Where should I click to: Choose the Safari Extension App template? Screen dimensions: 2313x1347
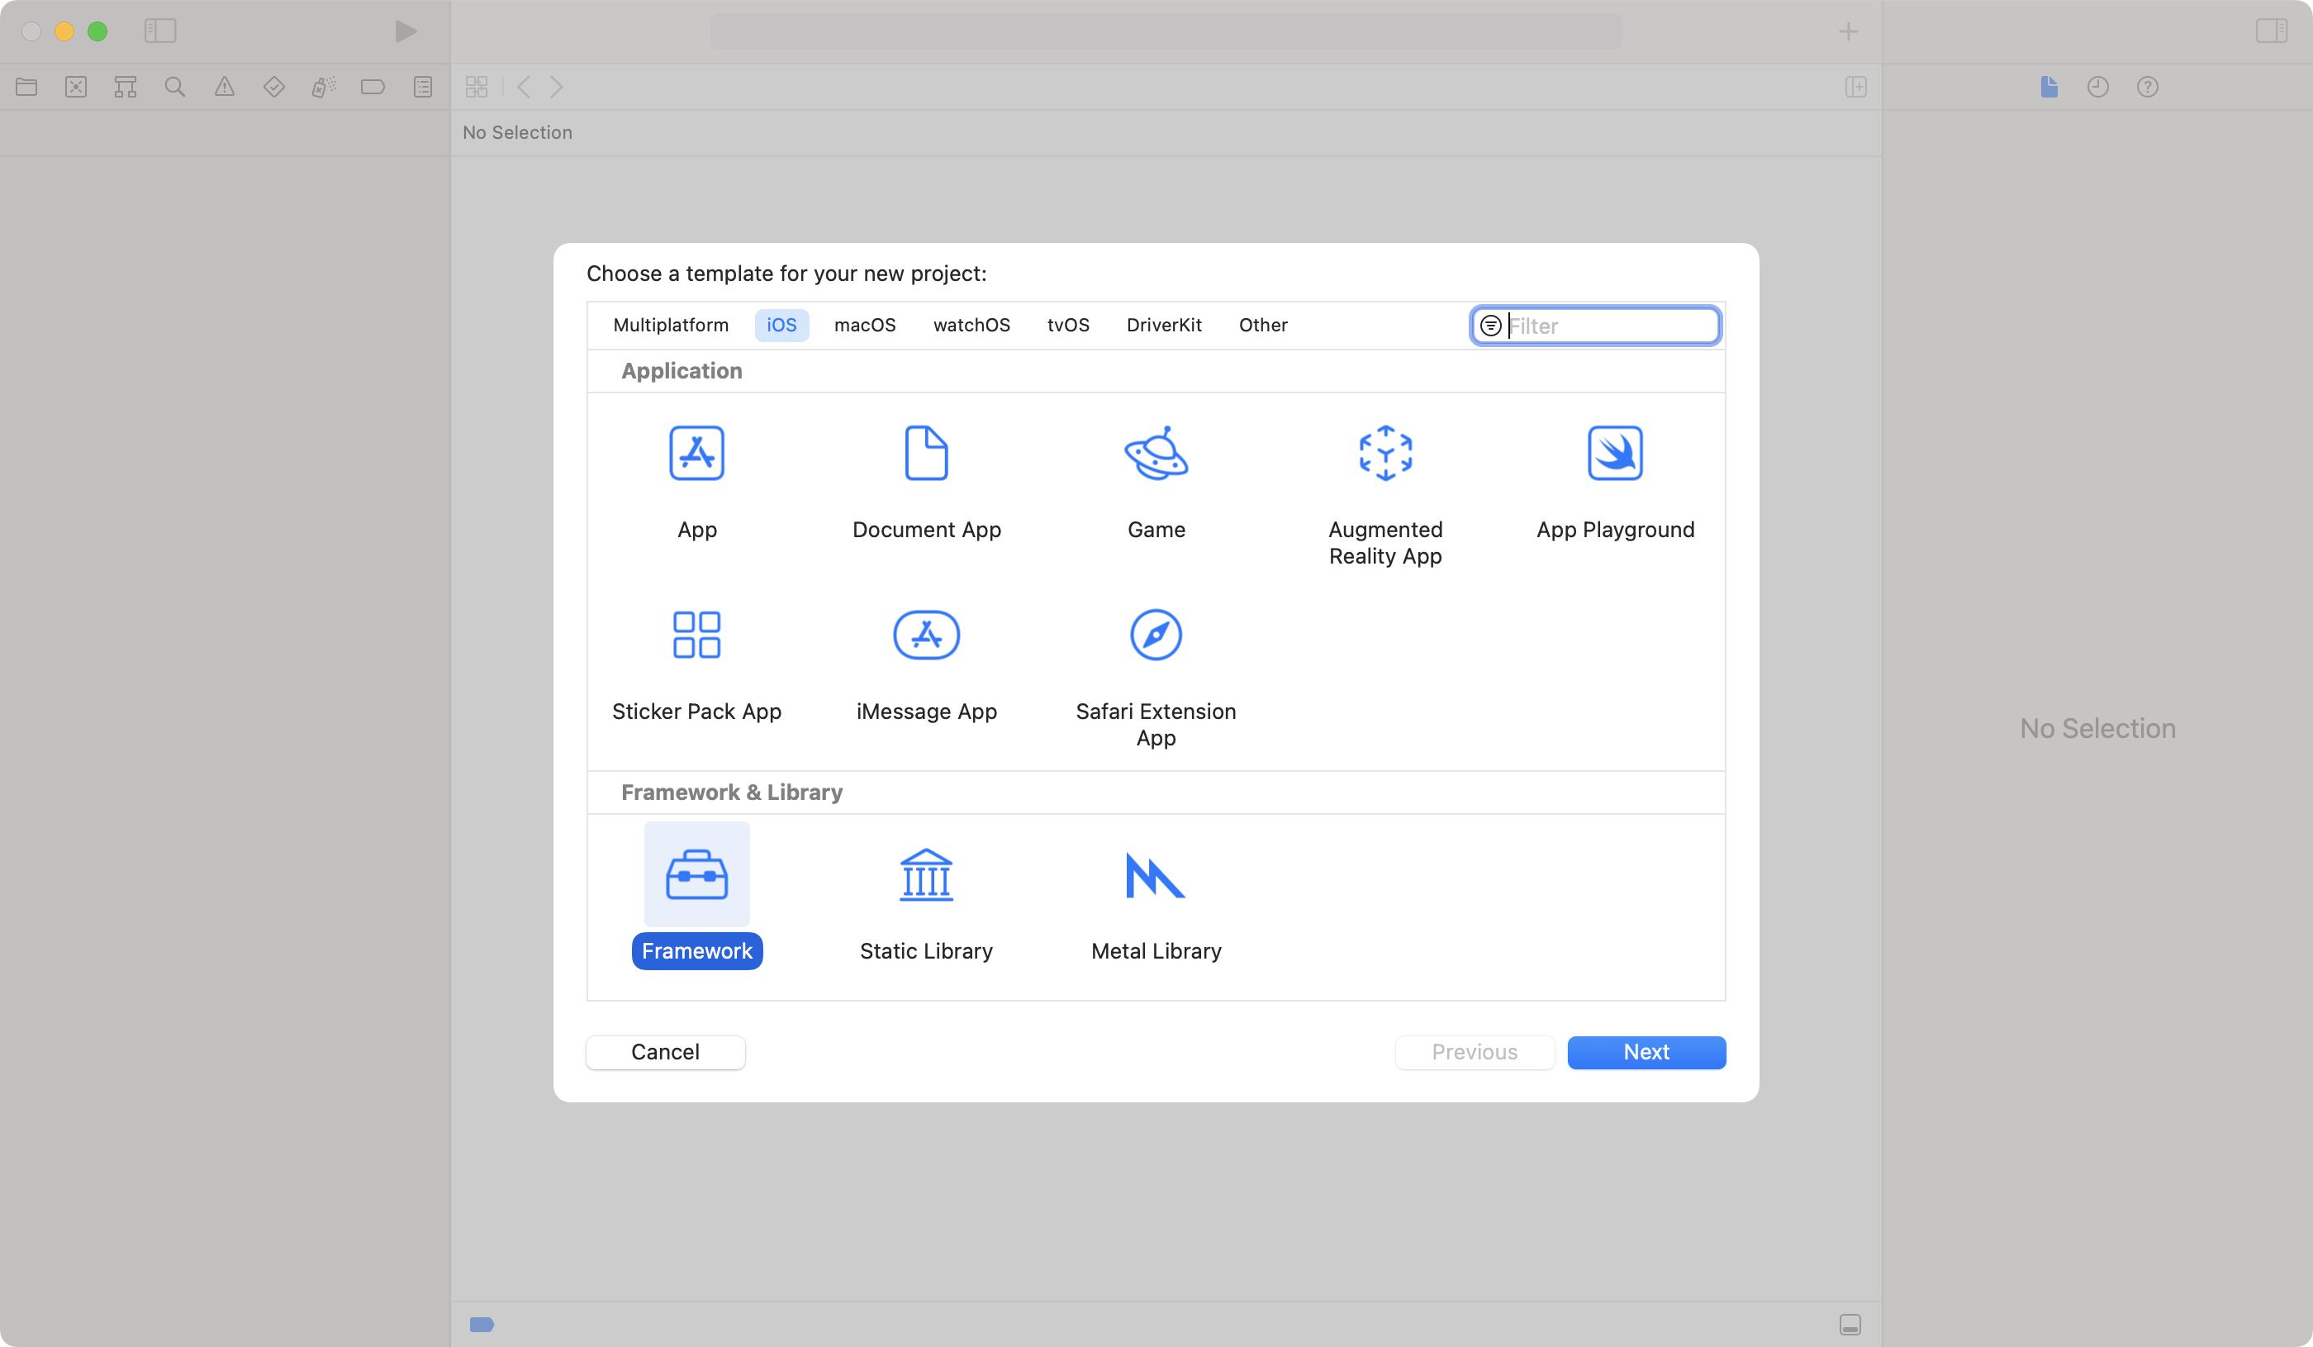(1156, 635)
